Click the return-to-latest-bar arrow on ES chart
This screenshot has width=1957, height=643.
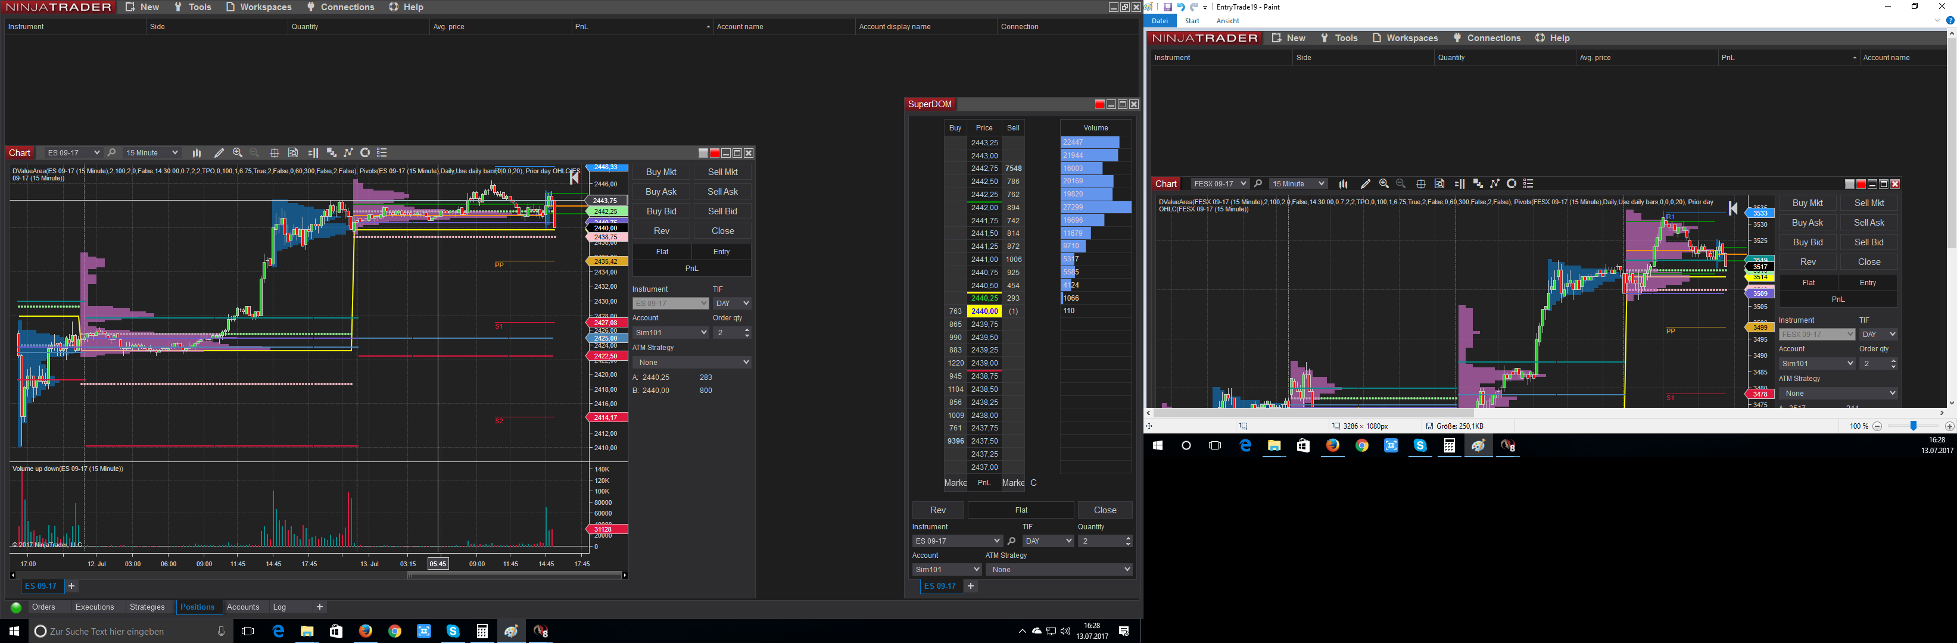(574, 177)
